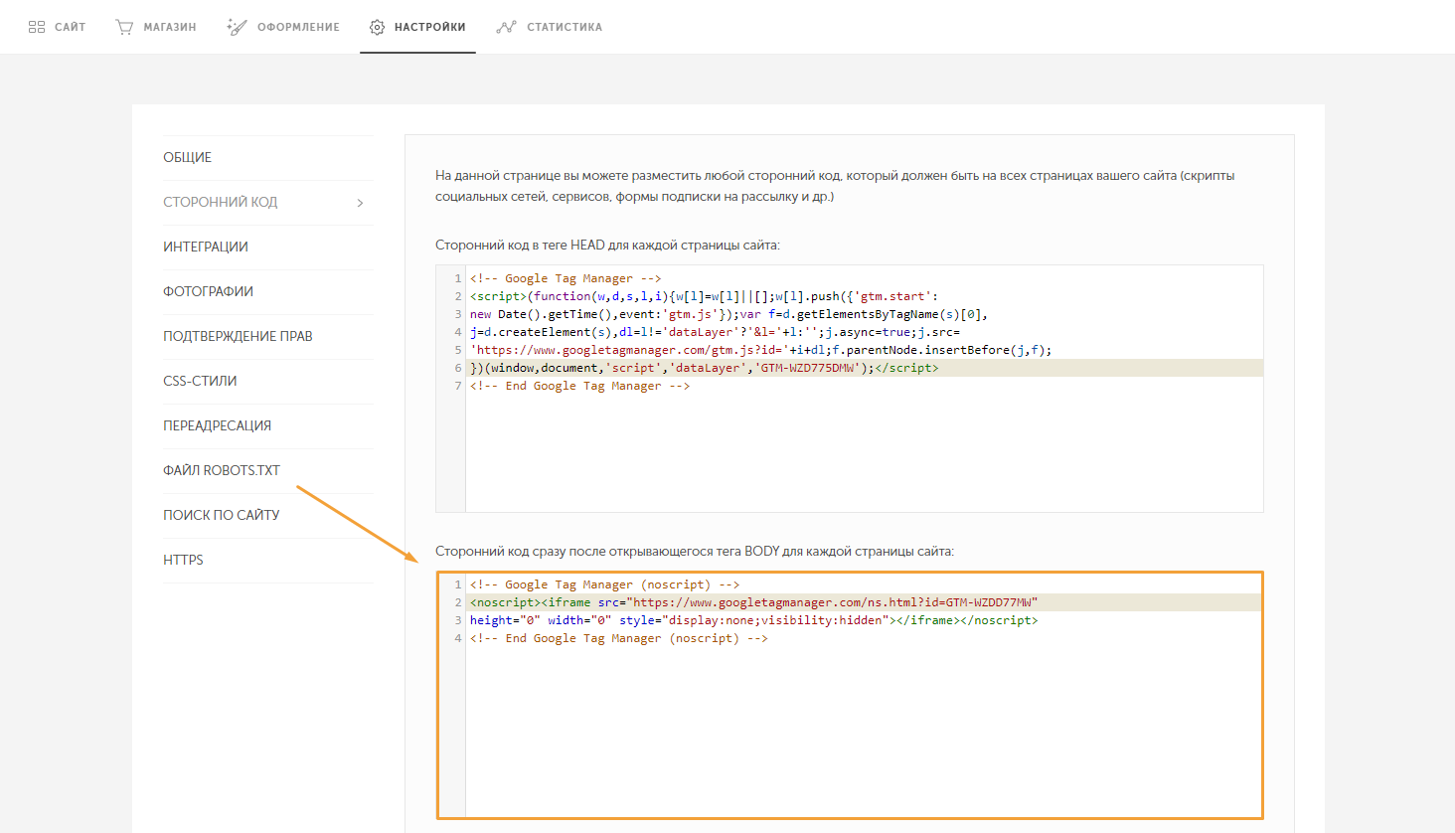This screenshot has width=1455, height=833.
Task: Select the Настройки tab label
Action: [430, 27]
